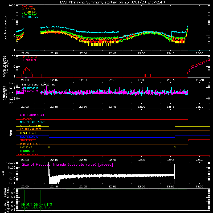
Task: Click 22:45 tick under the particle rates panel
Action: click(112, 80)
